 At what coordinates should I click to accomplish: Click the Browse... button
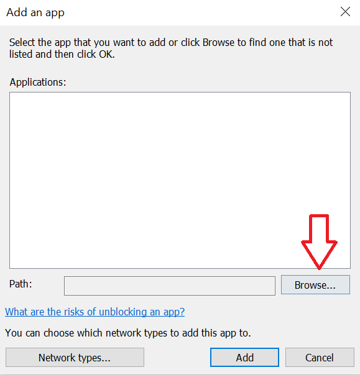tap(315, 284)
